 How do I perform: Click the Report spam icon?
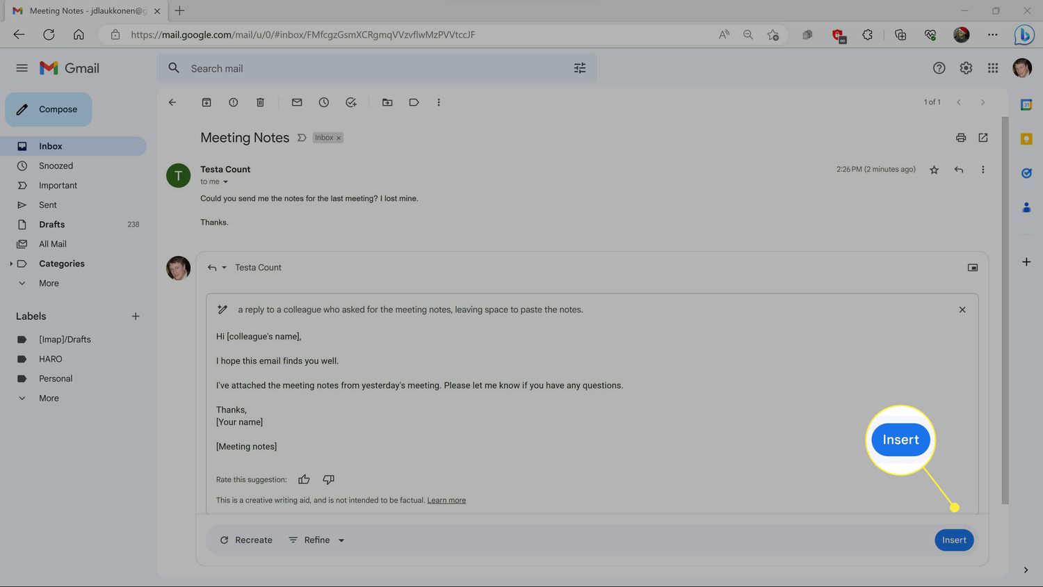point(234,102)
